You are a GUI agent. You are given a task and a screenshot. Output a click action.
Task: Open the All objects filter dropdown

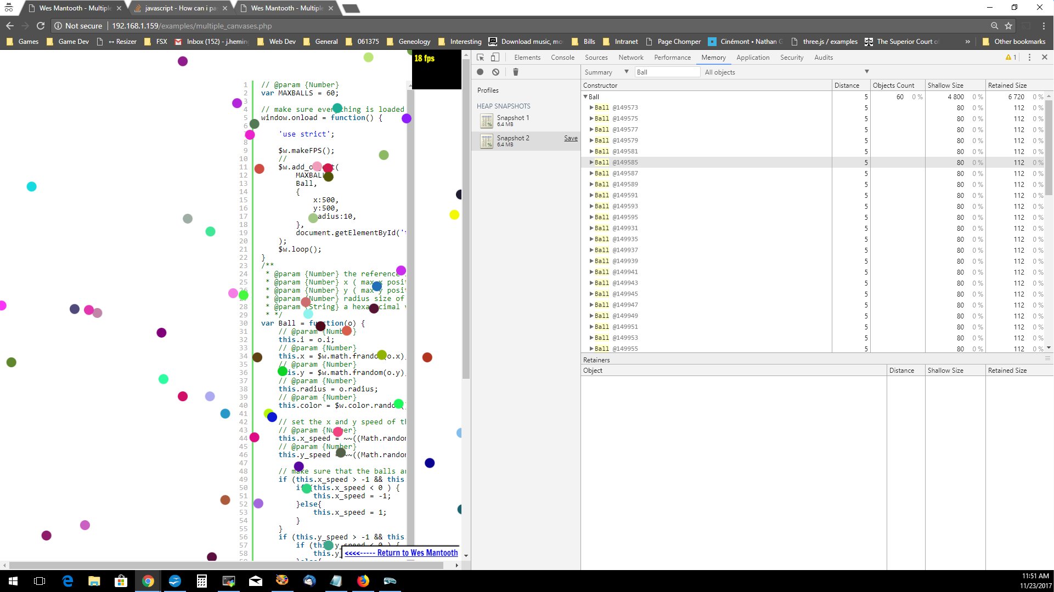(x=786, y=72)
